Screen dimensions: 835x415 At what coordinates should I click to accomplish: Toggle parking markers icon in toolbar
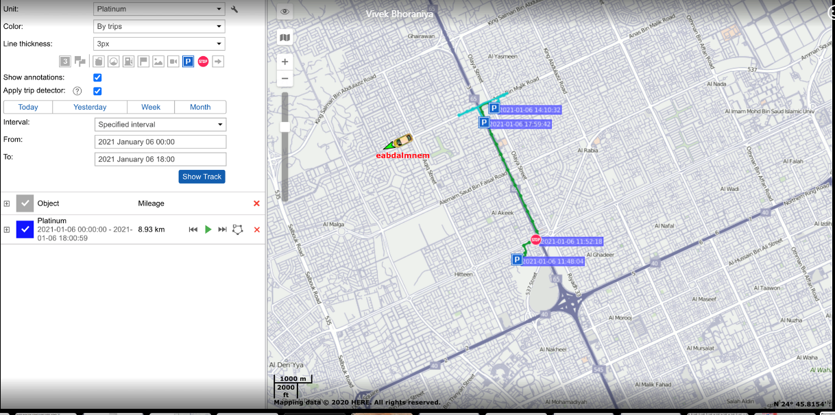pyautogui.click(x=188, y=62)
